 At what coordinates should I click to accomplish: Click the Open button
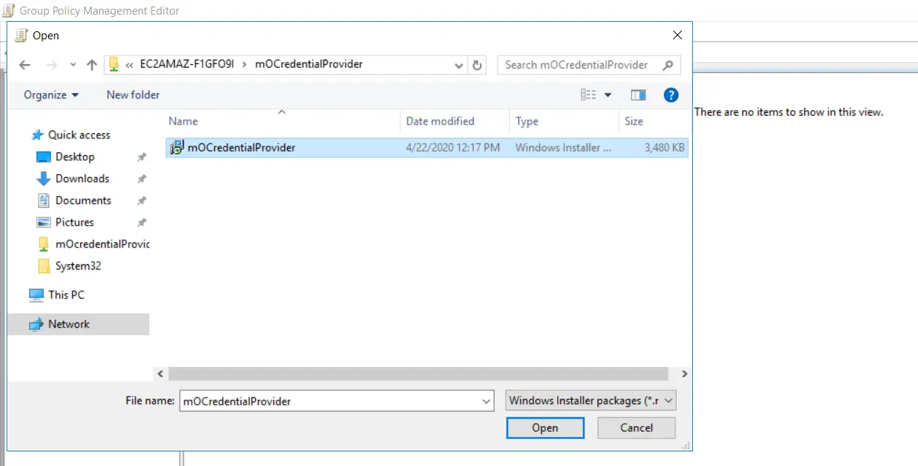pyautogui.click(x=545, y=427)
